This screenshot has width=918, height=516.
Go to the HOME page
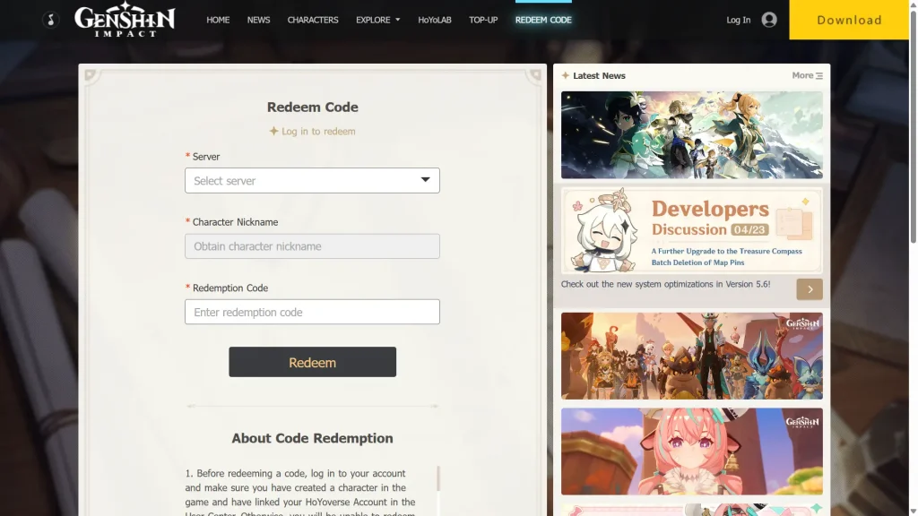point(218,20)
